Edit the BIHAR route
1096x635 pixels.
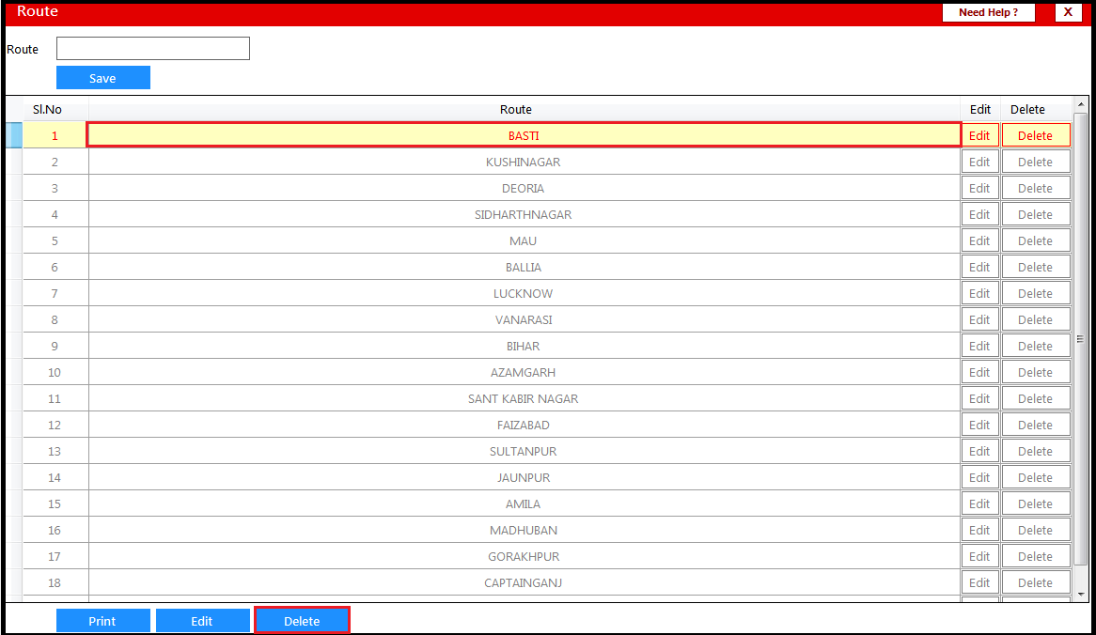979,346
